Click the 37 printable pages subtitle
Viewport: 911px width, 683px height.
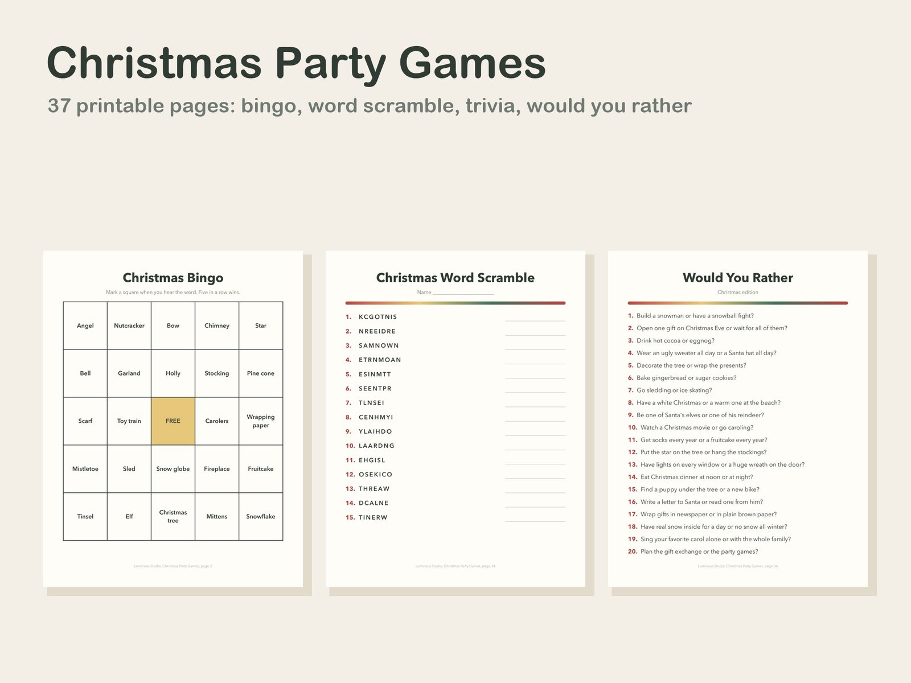(370, 106)
